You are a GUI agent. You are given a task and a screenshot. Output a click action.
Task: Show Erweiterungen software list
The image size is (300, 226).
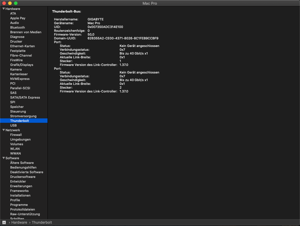[21, 186]
